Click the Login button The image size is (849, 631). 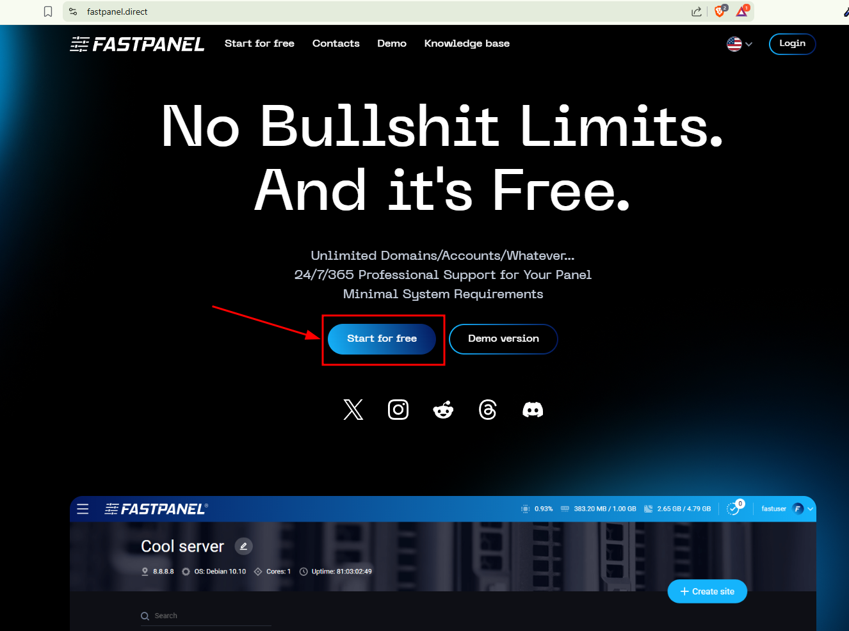click(x=792, y=44)
